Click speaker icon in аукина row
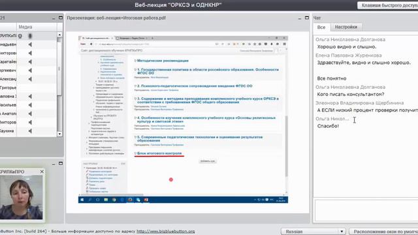The image size is (418, 235). coord(30,131)
